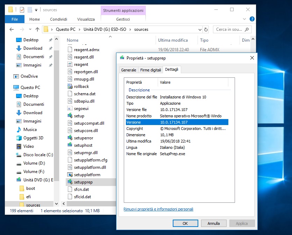The height and width of the screenshot is (235, 292).
Task: Click the Proprietà column header in details
Action: click(x=134, y=82)
